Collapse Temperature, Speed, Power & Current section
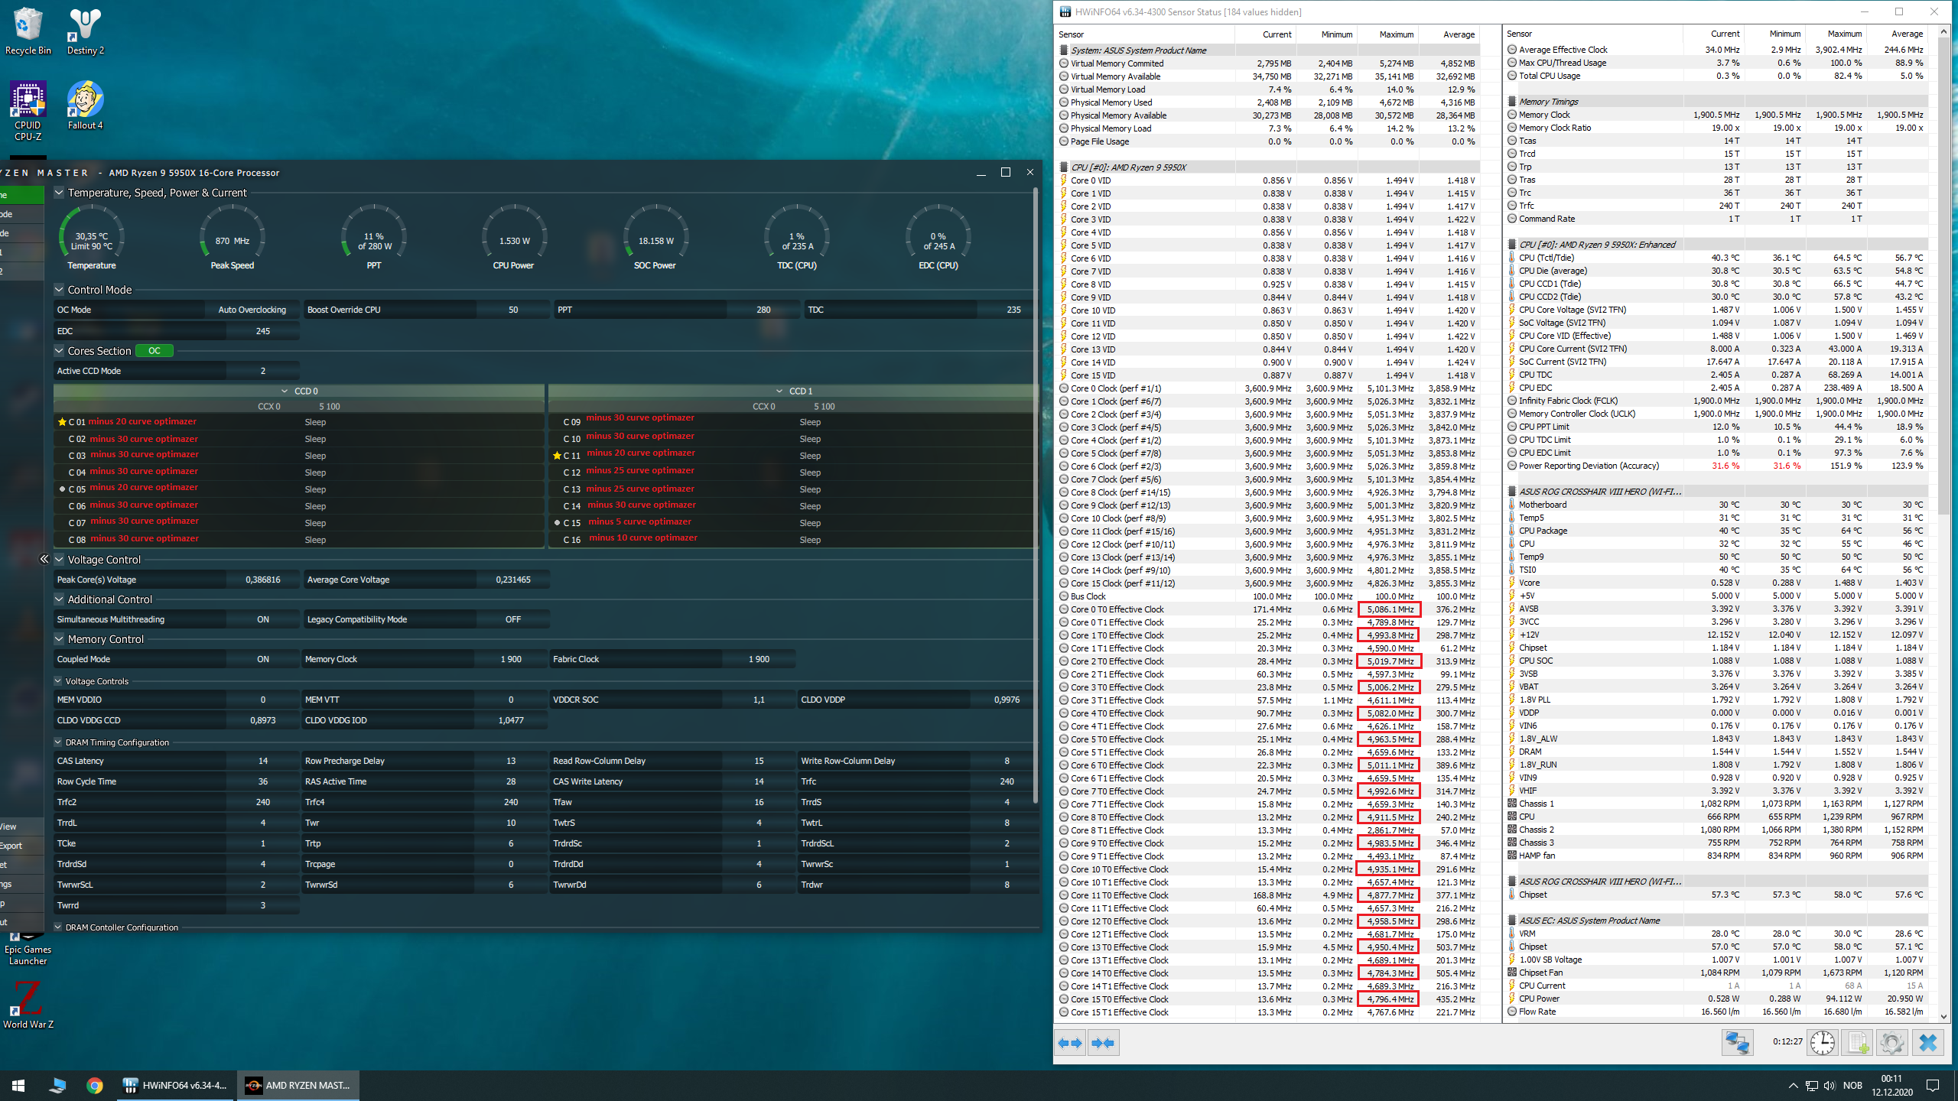Image resolution: width=1958 pixels, height=1101 pixels. click(59, 193)
